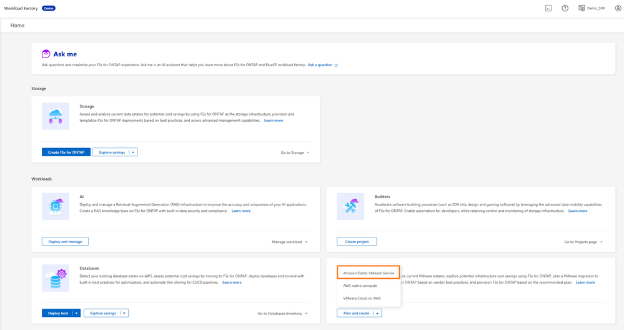Click the Deploy host button
Image resolution: width=624 pixels, height=330 pixels.
pyautogui.click(x=57, y=313)
